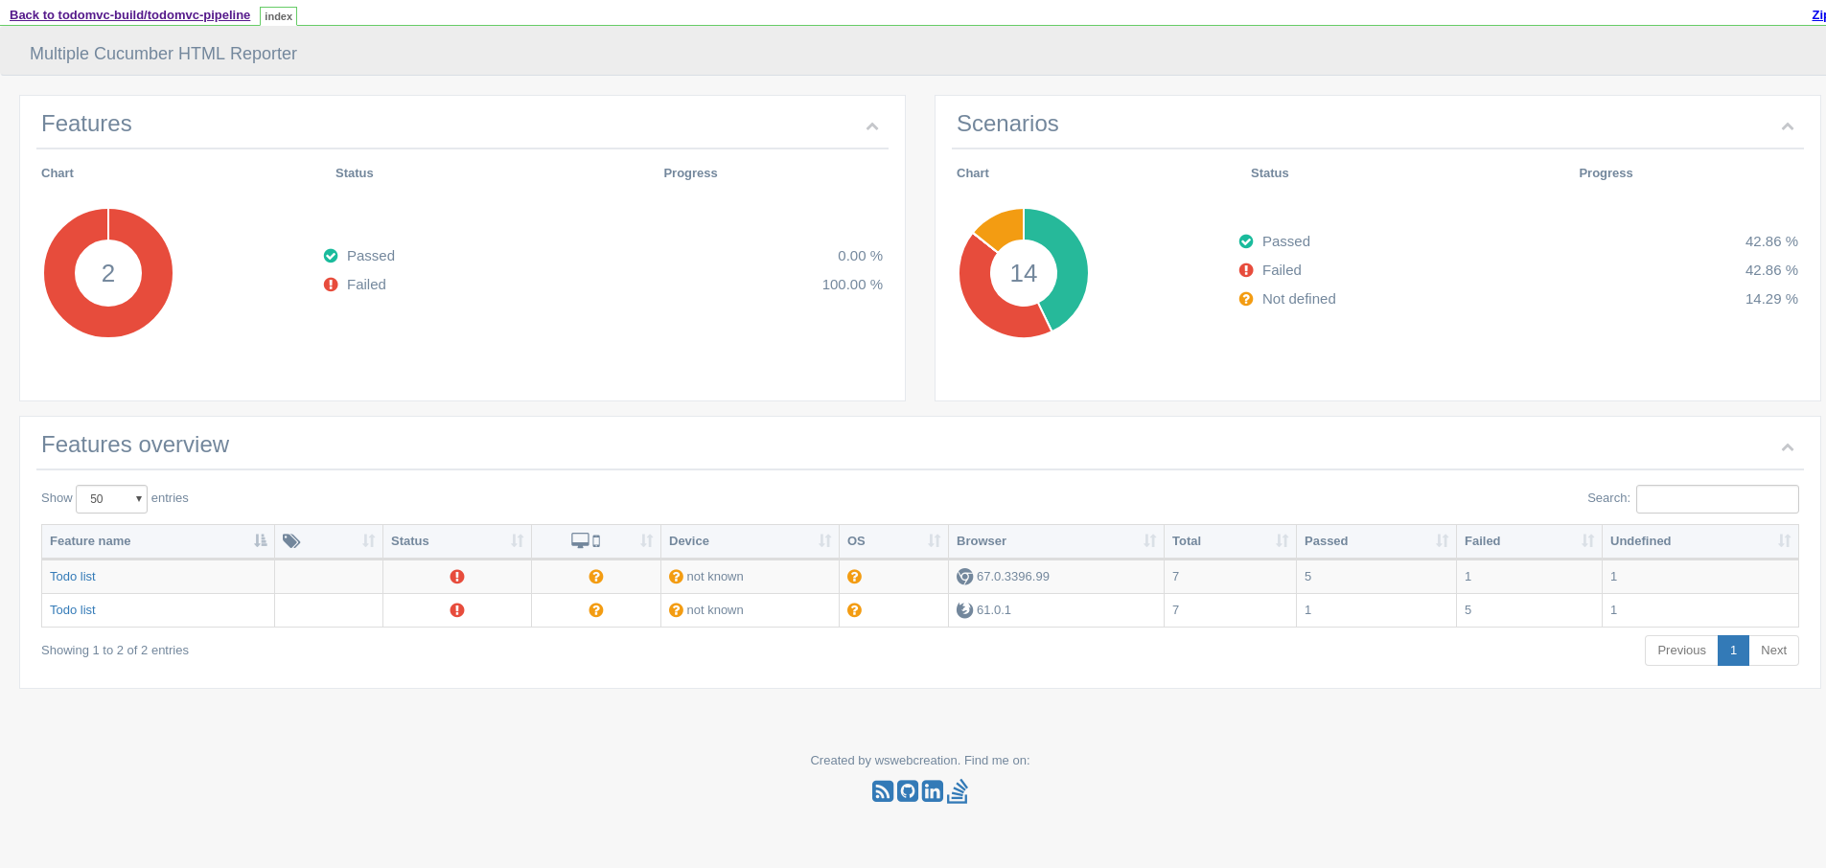Viewport: 1826px width, 868px height.
Task: Collapse the Features panel
Action: tap(872, 126)
